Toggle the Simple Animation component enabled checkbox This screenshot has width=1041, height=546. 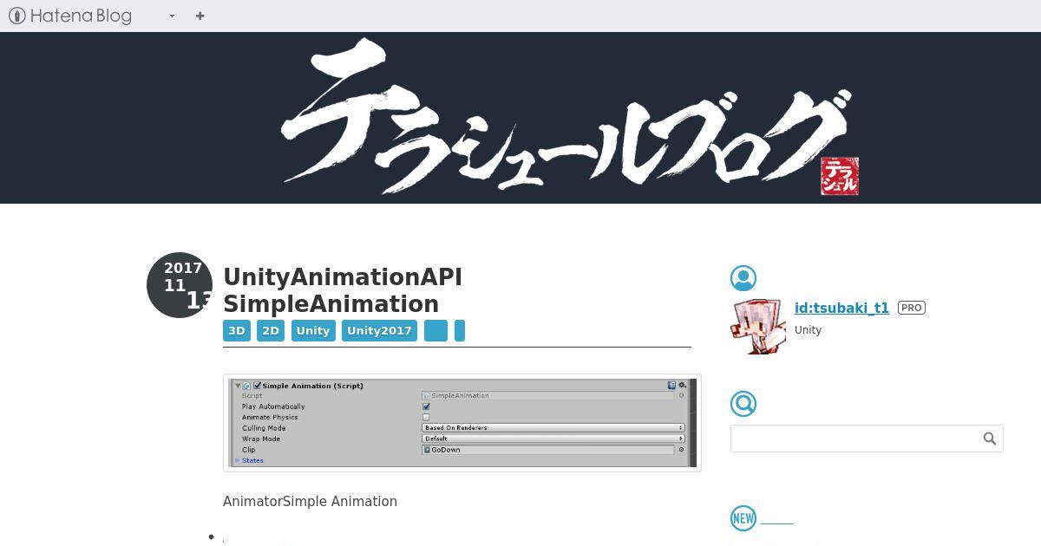[x=257, y=386]
